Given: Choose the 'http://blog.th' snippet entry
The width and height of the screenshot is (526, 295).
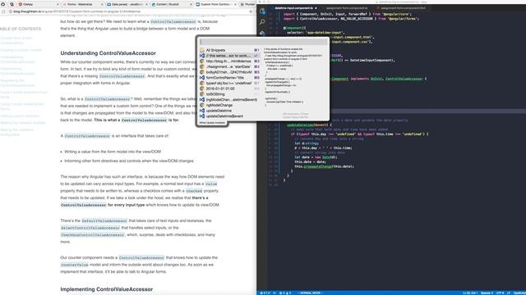Looking at the screenshot, I should [229, 61].
